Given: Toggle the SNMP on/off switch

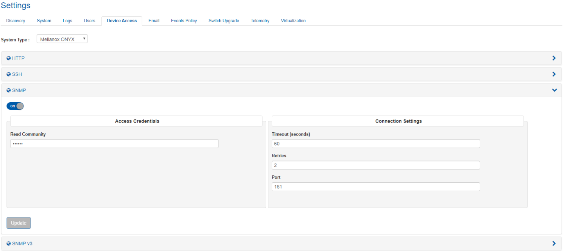Looking at the screenshot, I should (15, 106).
